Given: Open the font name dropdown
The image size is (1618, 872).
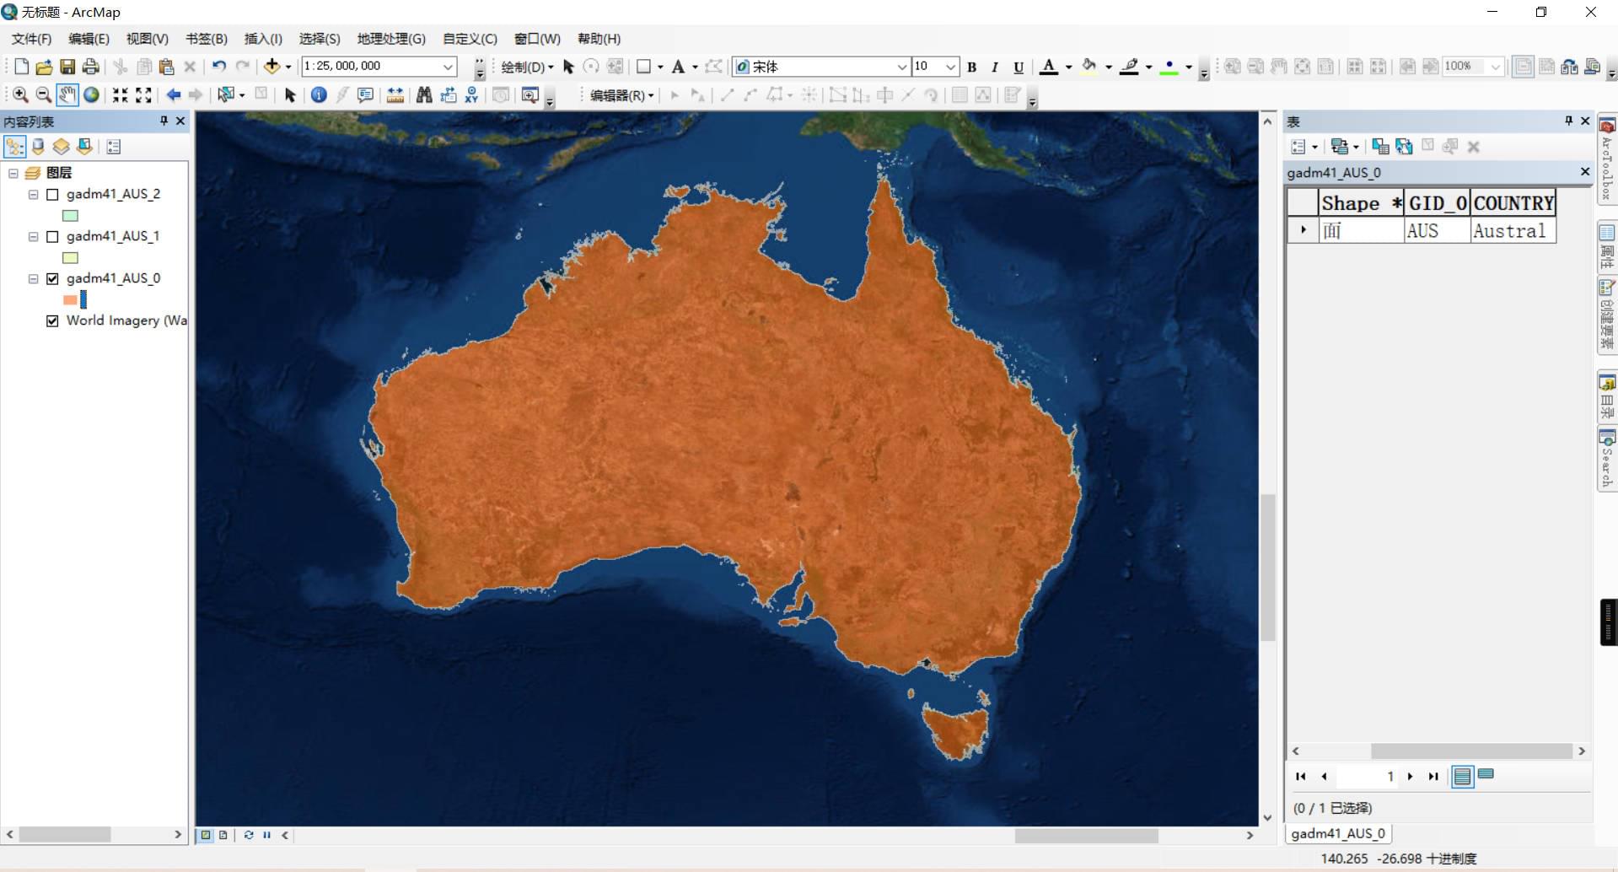Looking at the screenshot, I should [901, 67].
